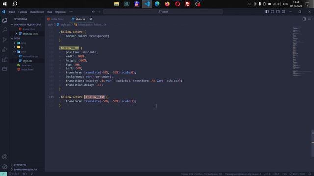Open the Extensions view

pyautogui.click(x=5, y=59)
